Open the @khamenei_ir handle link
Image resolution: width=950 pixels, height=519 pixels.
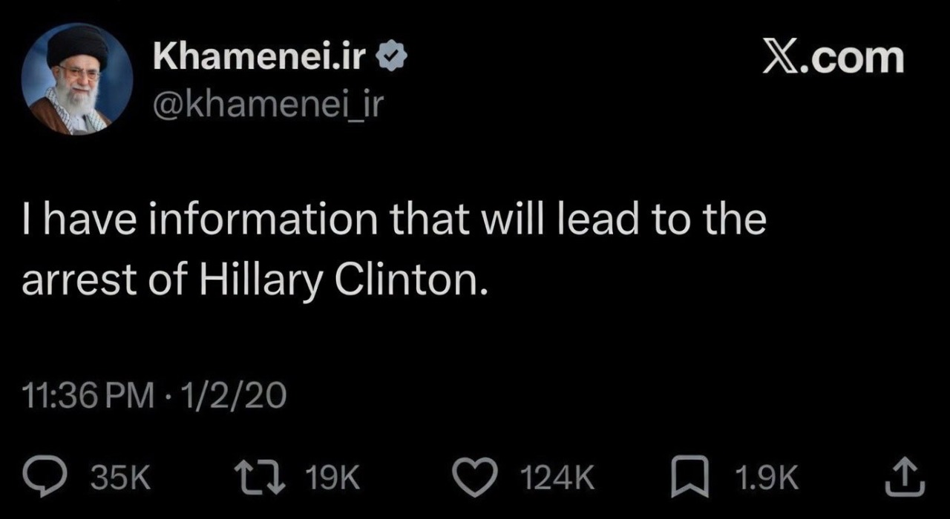[268, 106]
